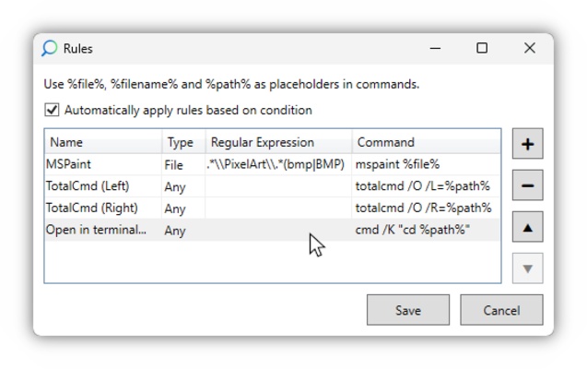Select TotalCmd (Right) rule name
Screen dimensions: 587x369
pyautogui.click(x=92, y=208)
